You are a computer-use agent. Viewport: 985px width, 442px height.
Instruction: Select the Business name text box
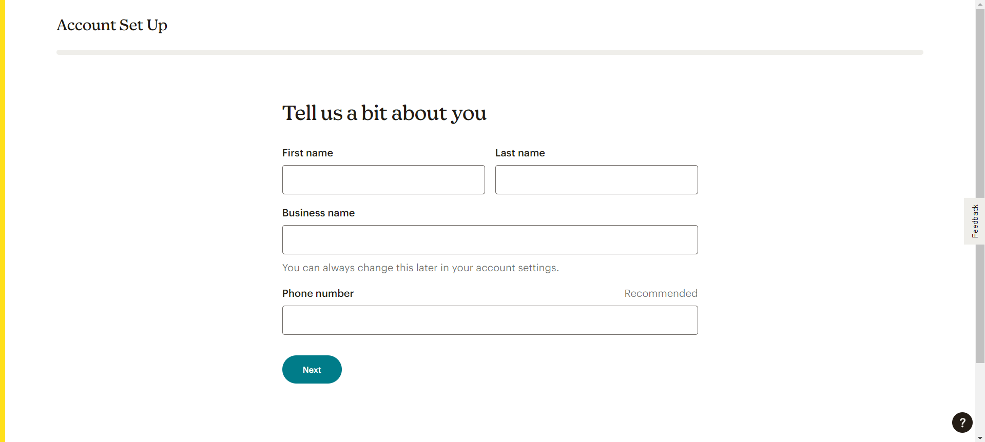click(490, 240)
